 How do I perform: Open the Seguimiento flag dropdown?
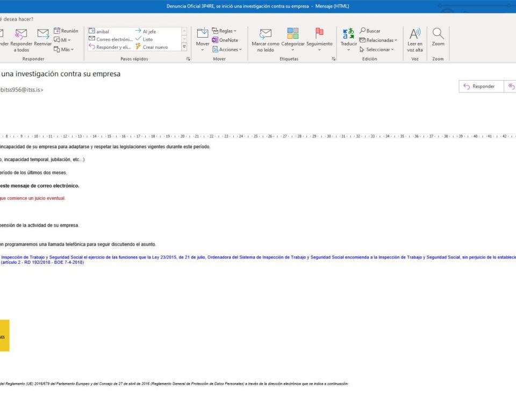[x=319, y=49]
